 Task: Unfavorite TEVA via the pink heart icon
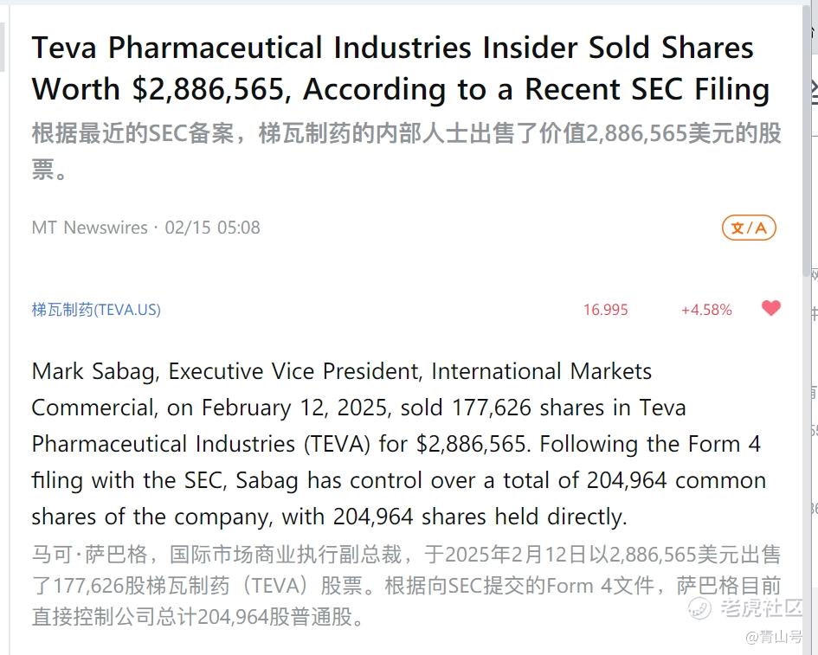pos(771,308)
